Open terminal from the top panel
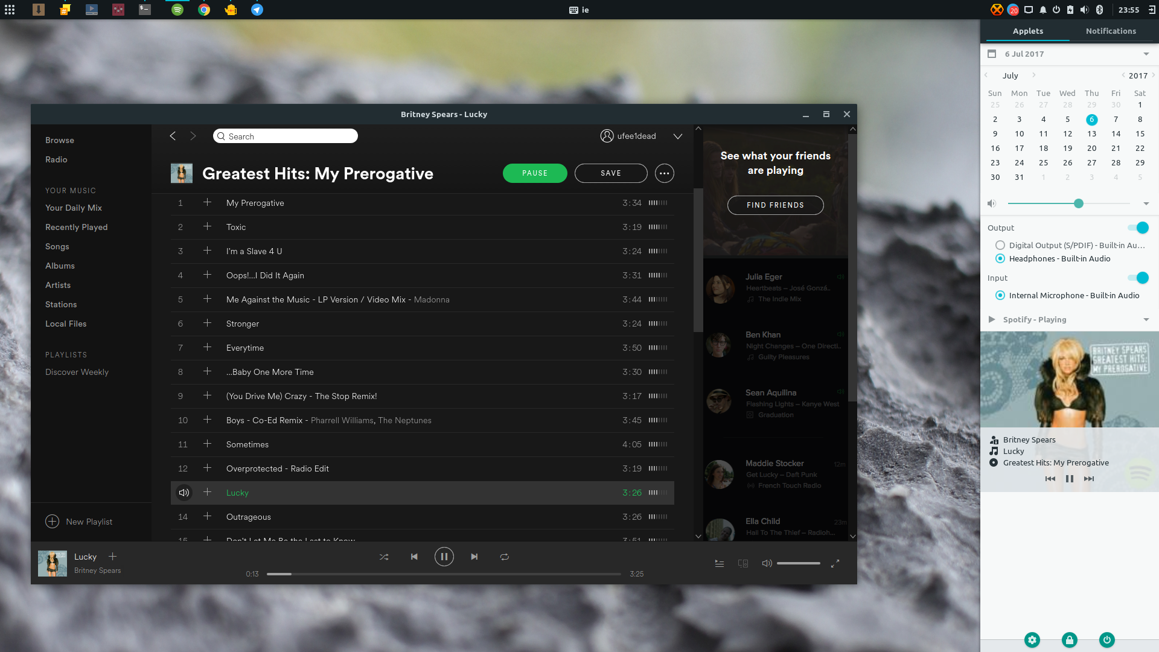Viewport: 1159px width, 652px height. pos(145,10)
